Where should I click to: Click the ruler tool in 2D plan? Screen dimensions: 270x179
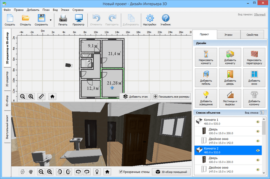point(41,96)
